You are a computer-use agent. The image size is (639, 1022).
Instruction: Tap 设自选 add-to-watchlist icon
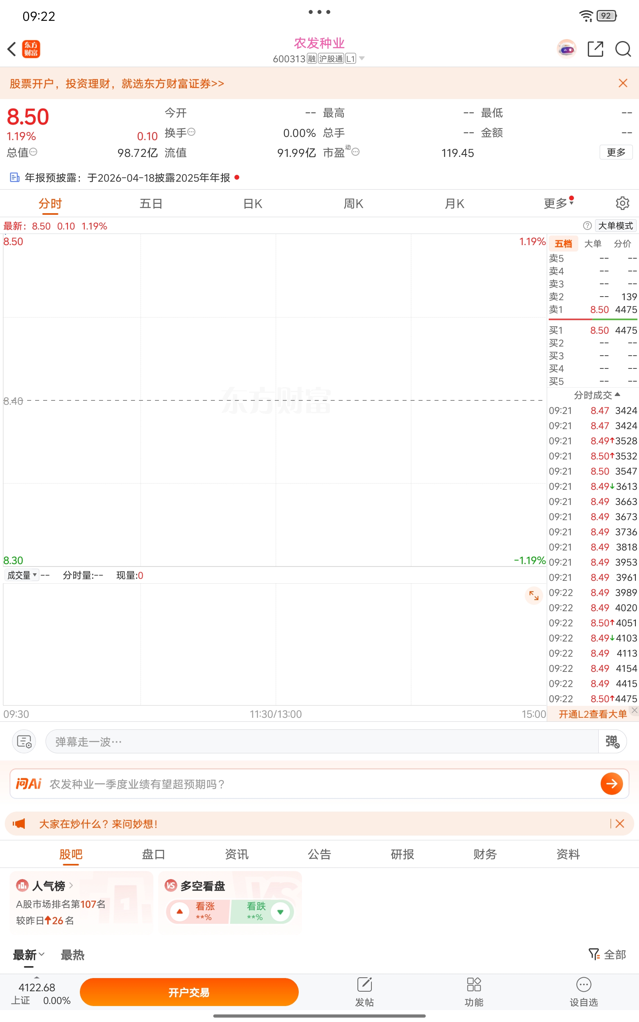[x=583, y=985]
